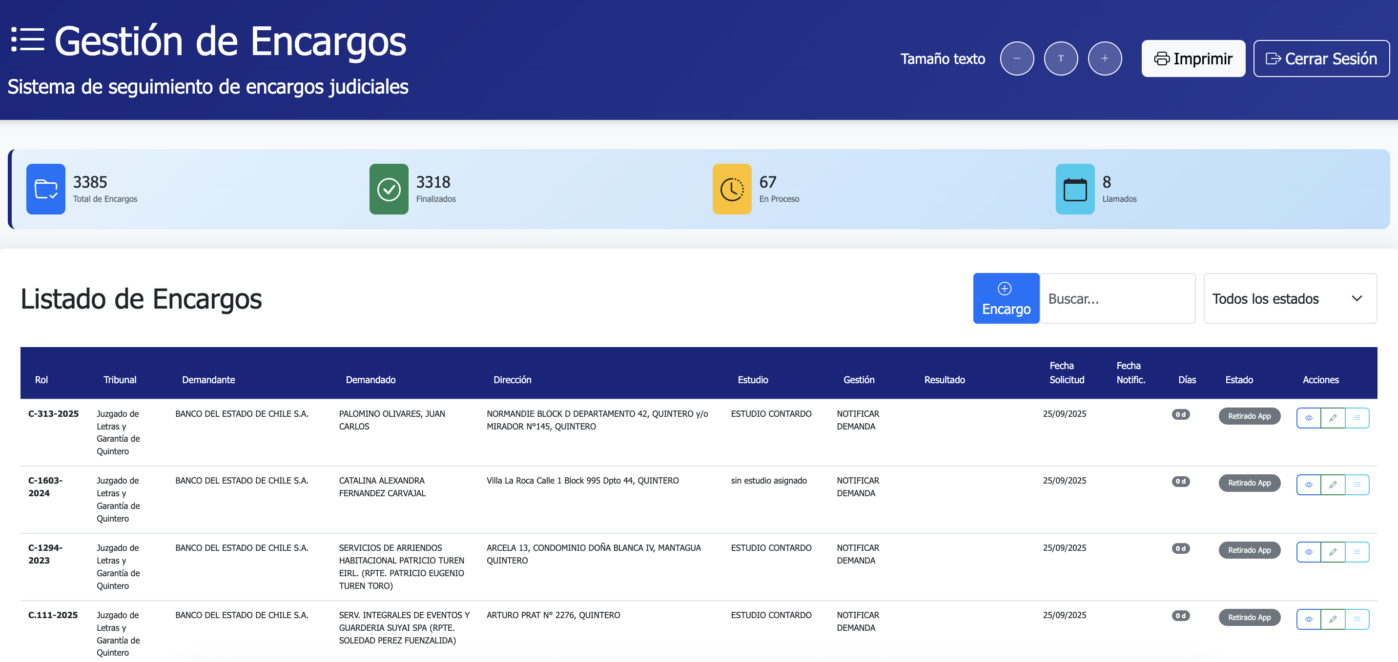Click the reset text size T button
This screenshot has height=662, width=1398.
pyautogui.click(x=1060, y=58)
